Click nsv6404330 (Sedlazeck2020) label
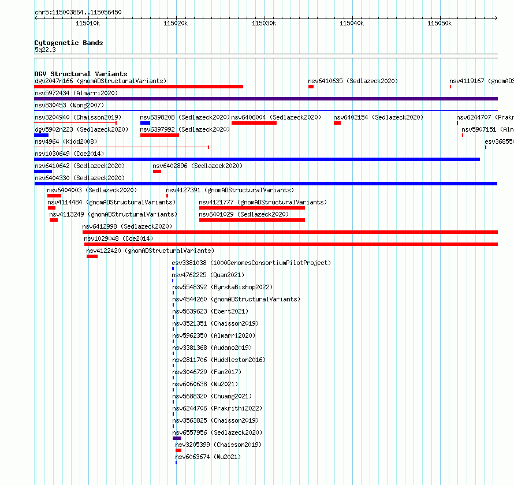 [x=80, y=178]
